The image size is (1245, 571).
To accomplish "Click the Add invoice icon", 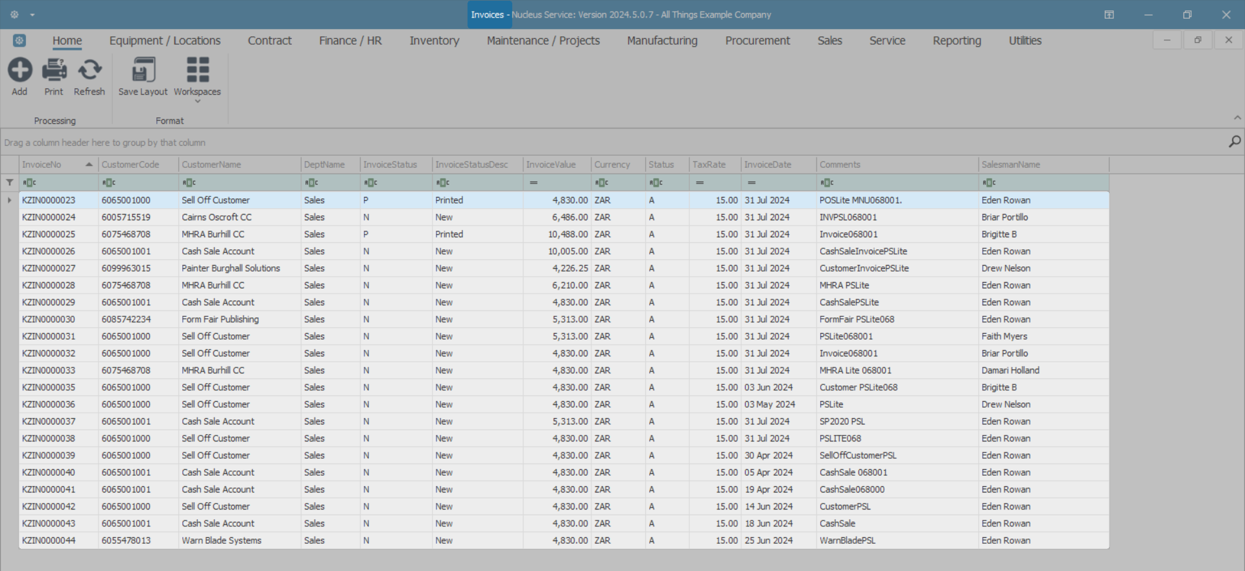I will [19, 70].
